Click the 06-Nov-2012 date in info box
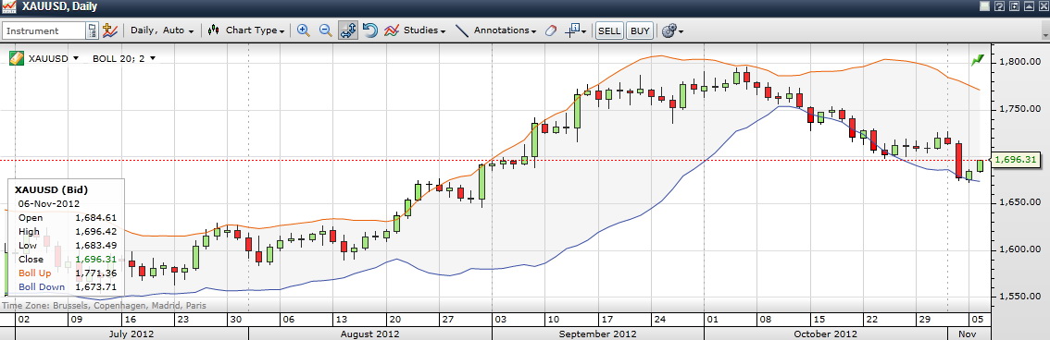Image resolution: width=1050 pixels, height=340 pixels. pyautogui.click(x=49, y=204)
